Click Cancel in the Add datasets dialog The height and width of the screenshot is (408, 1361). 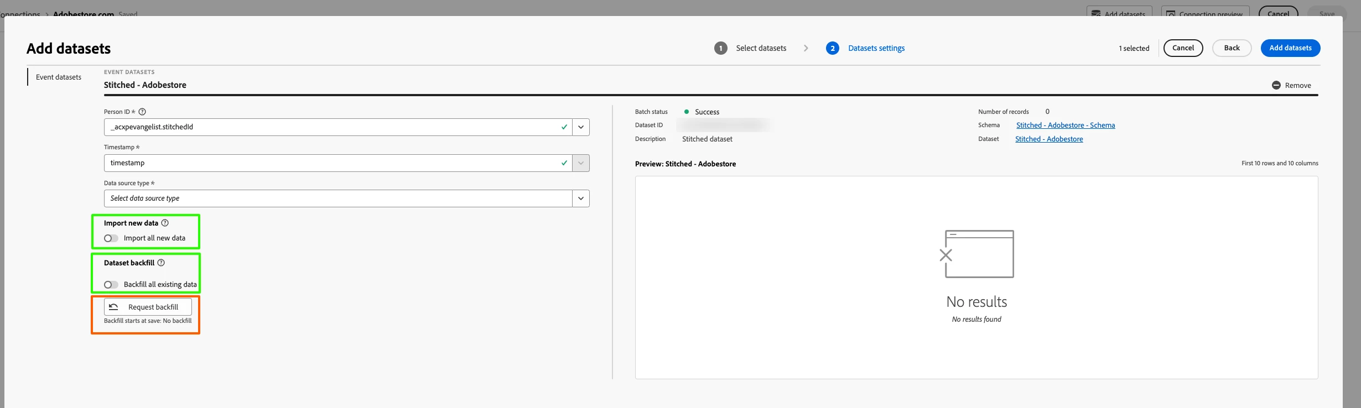point(1183,48)
